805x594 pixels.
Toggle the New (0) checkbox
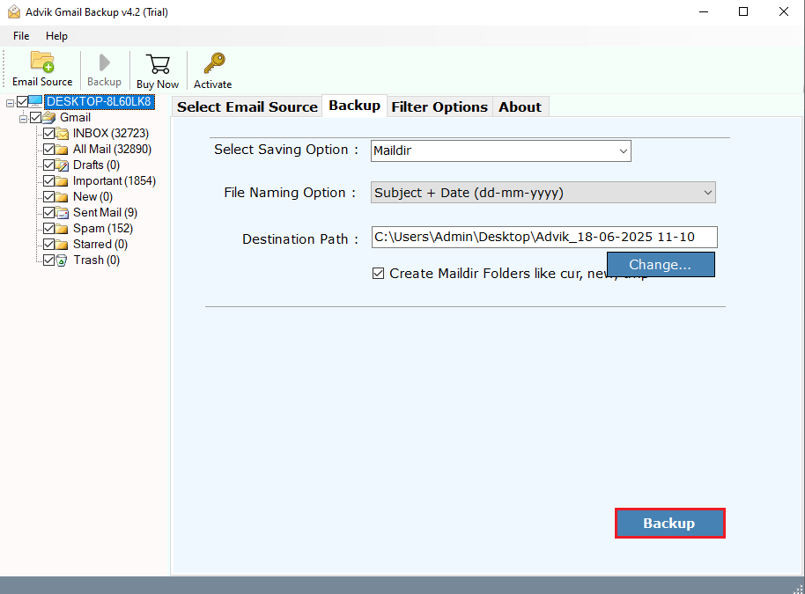(48, 197)
